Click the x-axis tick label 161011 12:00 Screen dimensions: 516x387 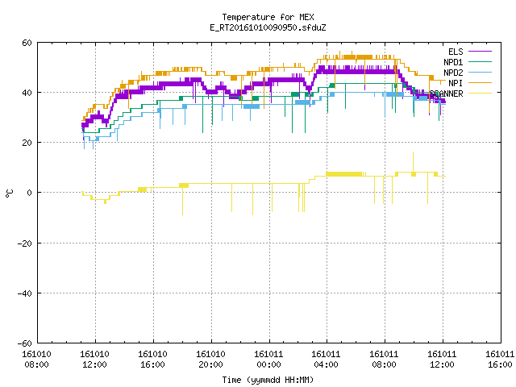click(442, 360)
